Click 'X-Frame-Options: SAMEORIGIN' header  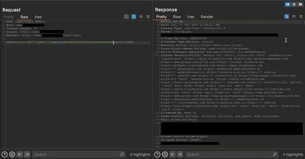(183, 38)
